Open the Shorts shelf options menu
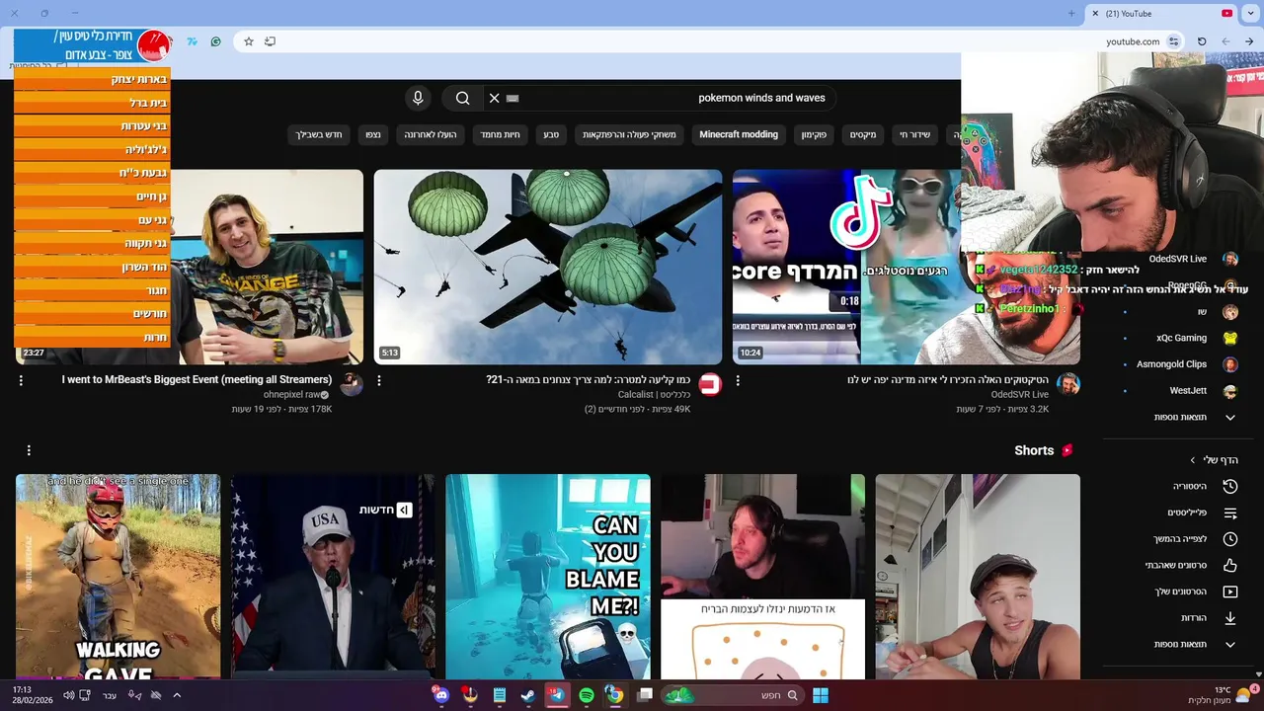This screenshot has height=711, width=1264. point(29,450)
